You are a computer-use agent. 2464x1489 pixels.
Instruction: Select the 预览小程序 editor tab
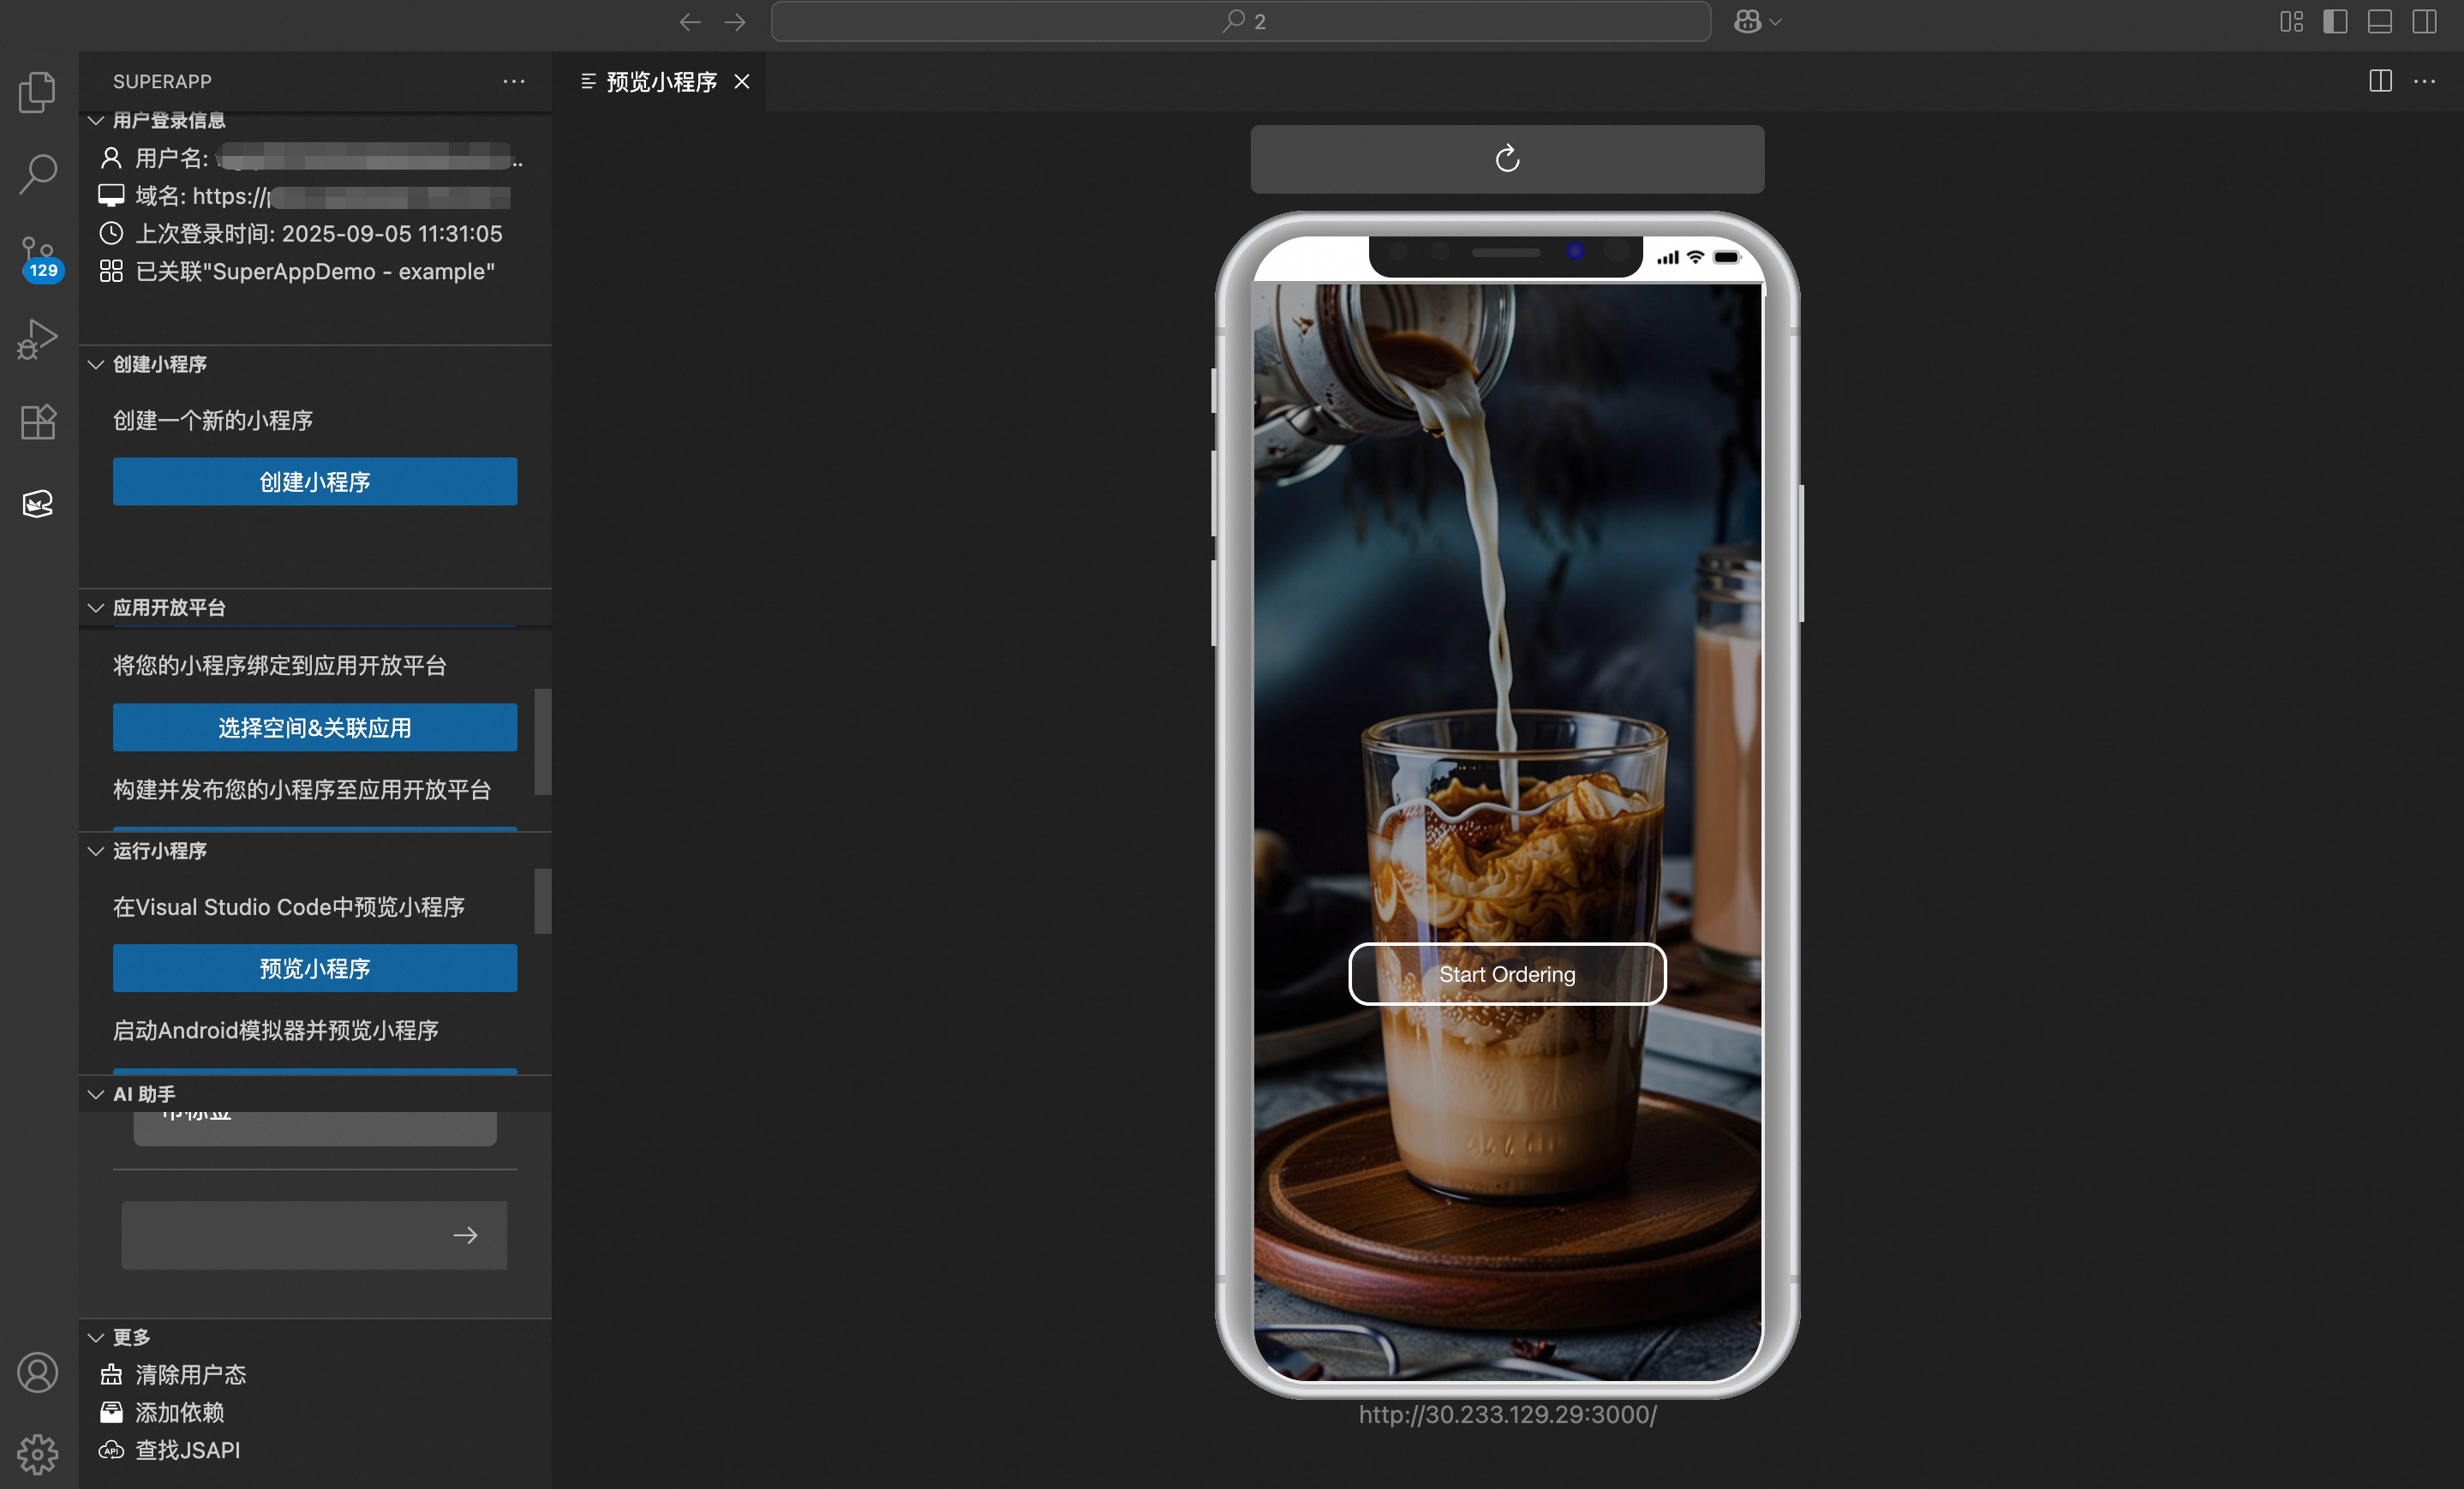661,81
